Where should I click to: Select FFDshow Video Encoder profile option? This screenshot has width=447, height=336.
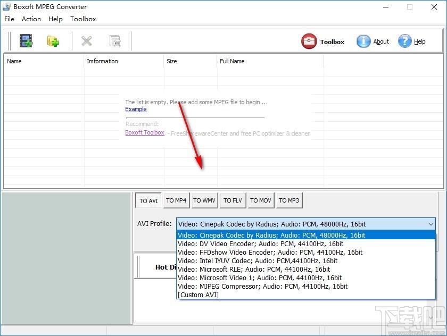[x=306, y=253]
